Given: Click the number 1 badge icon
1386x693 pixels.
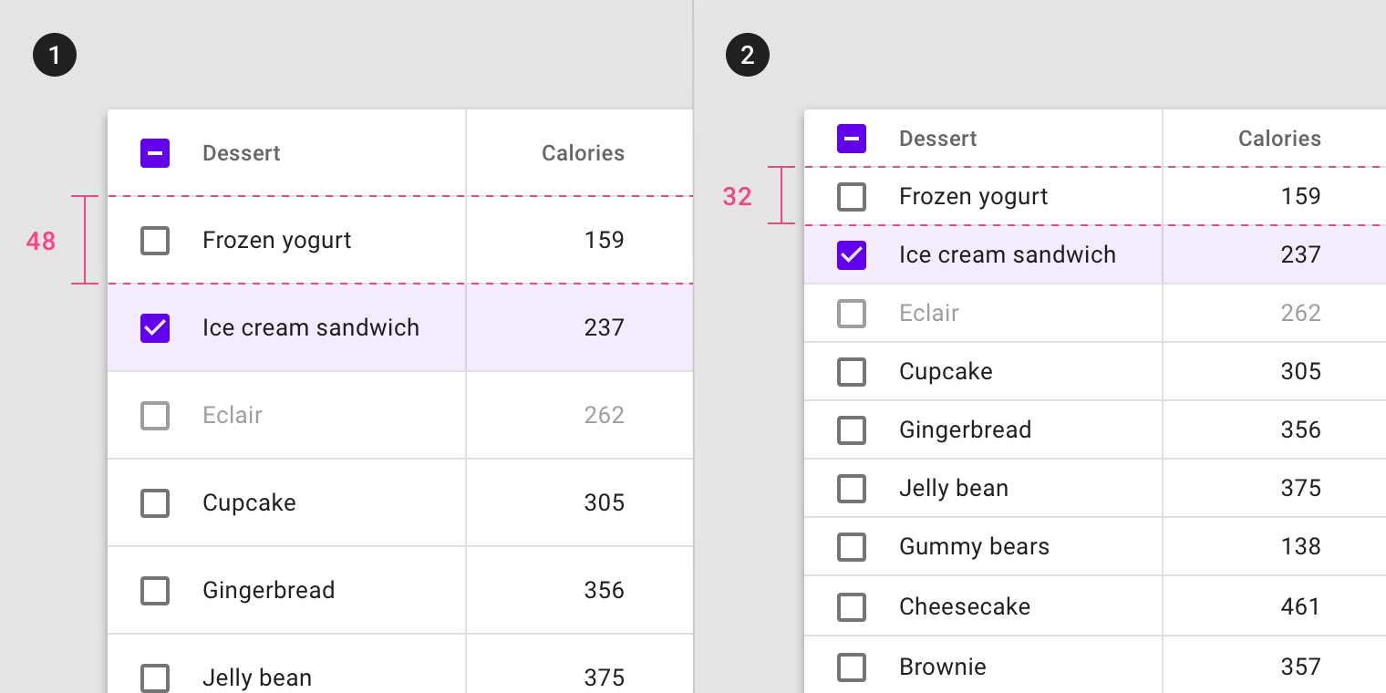Looking at the screenshot, I should point(55,55).
